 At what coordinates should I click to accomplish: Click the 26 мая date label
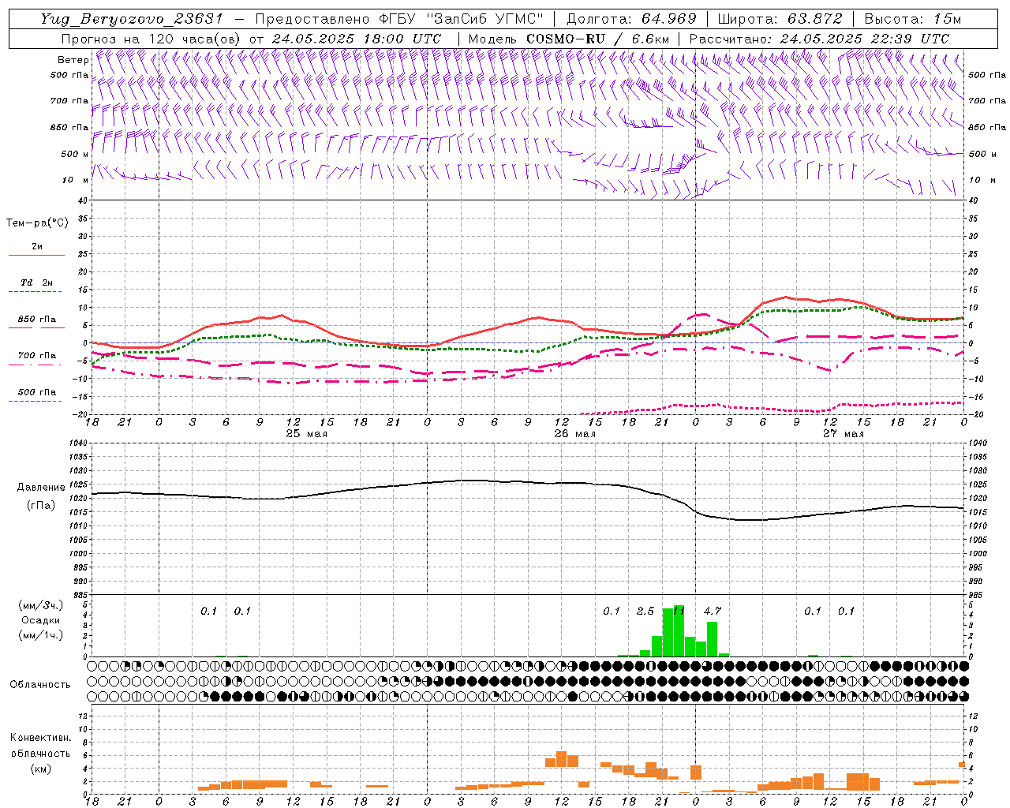click(575, 434)
